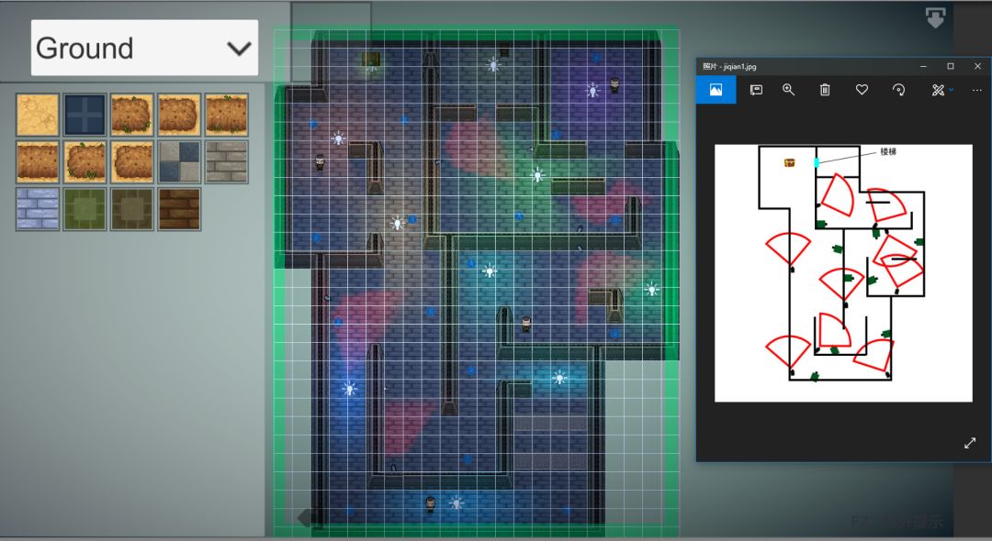This screenshot has width=992, height=541.
Task: Choose the bright green moss tile
Action: coord(85,209)
